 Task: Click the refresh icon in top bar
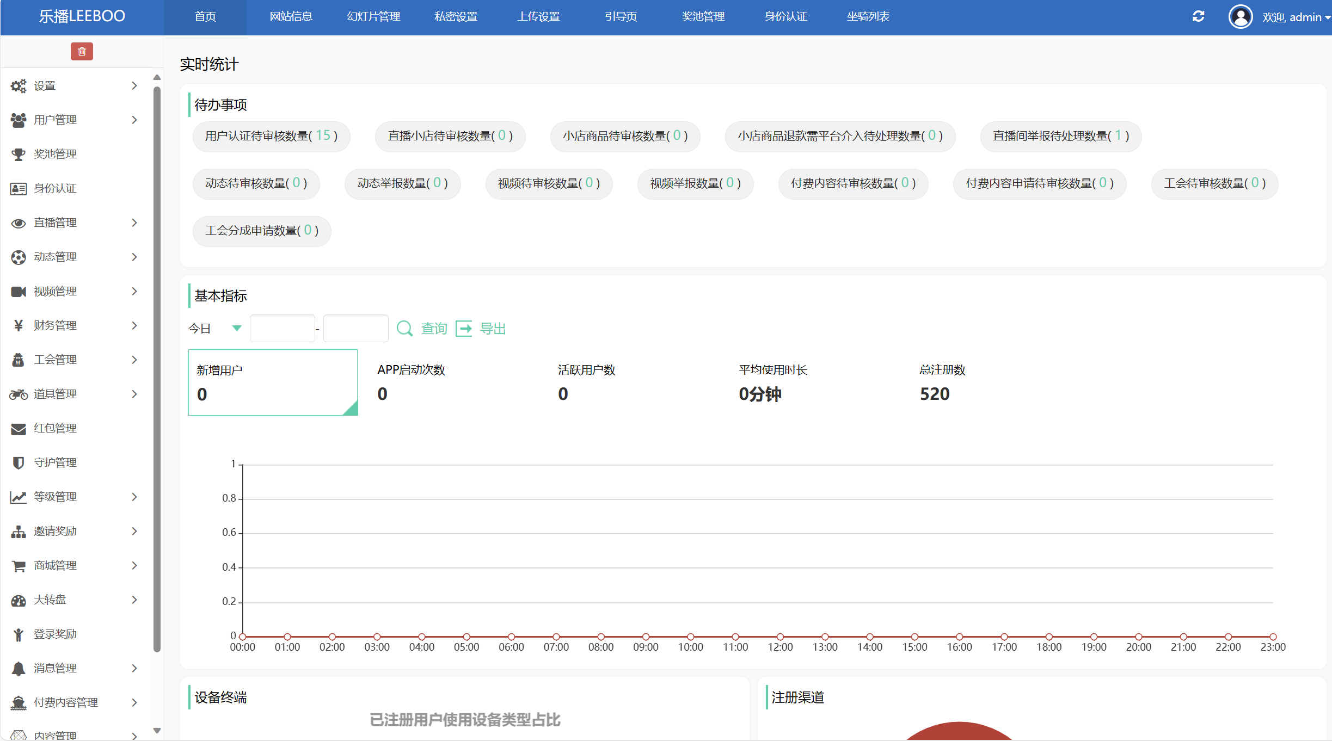click(x=1198, y=17)
